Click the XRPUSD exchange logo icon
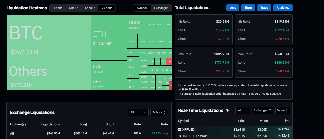Viewport: 324px width, 139px height. point(180,130)
